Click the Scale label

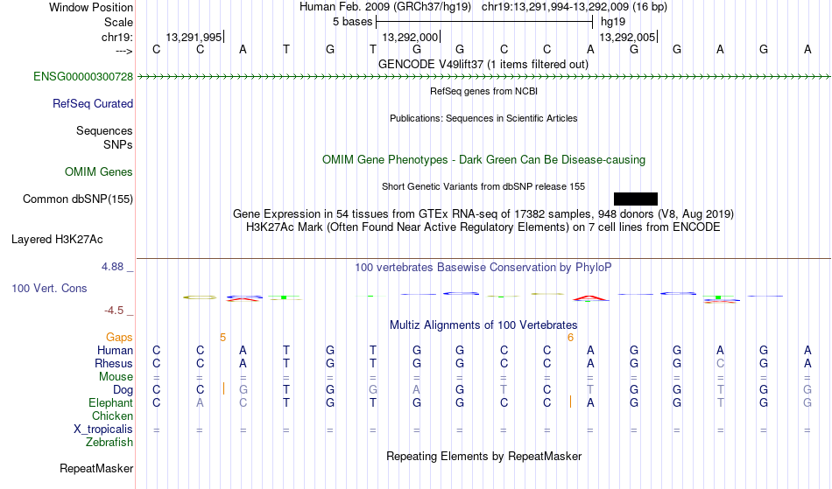[x=119, y=22]
